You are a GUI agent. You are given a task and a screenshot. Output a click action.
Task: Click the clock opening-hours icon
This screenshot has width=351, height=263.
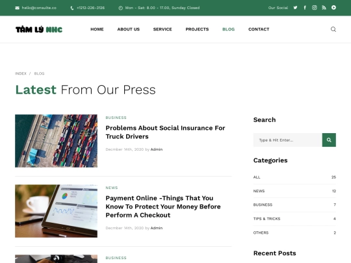click(120, 8)
